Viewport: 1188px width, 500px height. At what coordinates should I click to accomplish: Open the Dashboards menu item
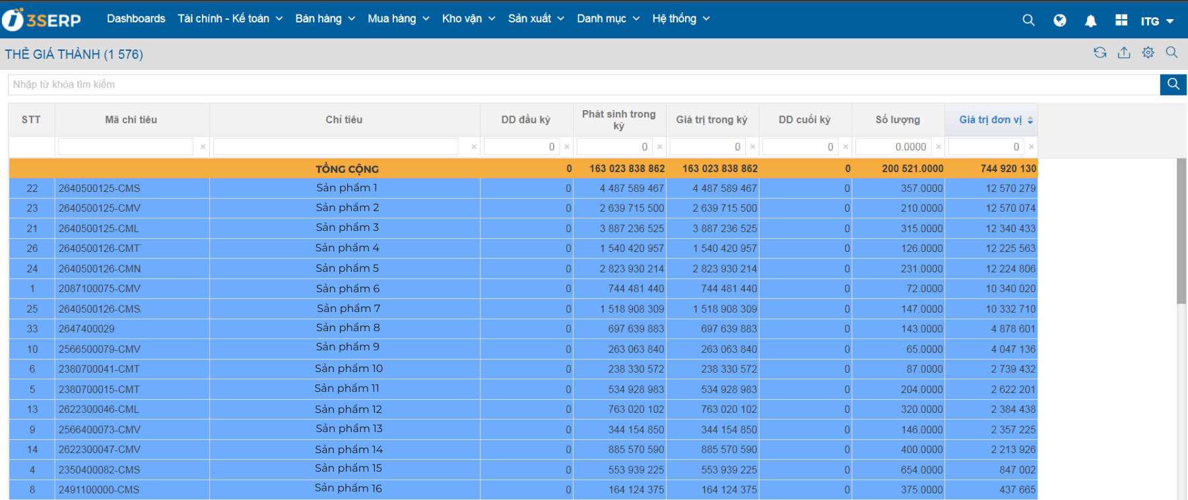click(x=136, y=19)
